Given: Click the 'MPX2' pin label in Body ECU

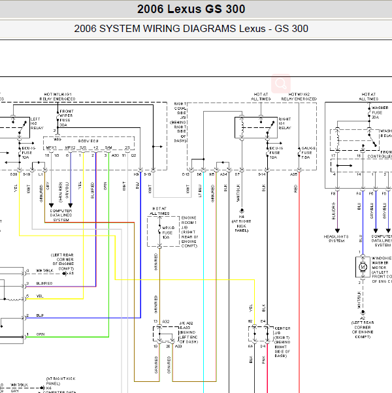Looking at the screenshot, I should [70, 148].
